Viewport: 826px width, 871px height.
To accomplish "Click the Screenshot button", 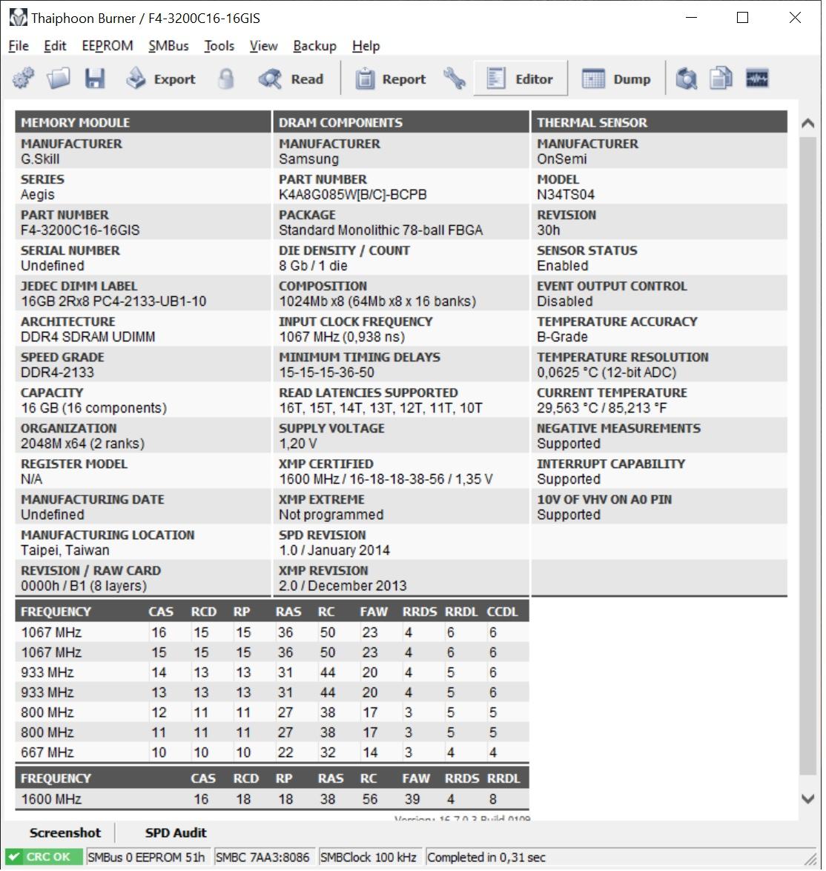I will pyautogui.click(x=65, y=832).
